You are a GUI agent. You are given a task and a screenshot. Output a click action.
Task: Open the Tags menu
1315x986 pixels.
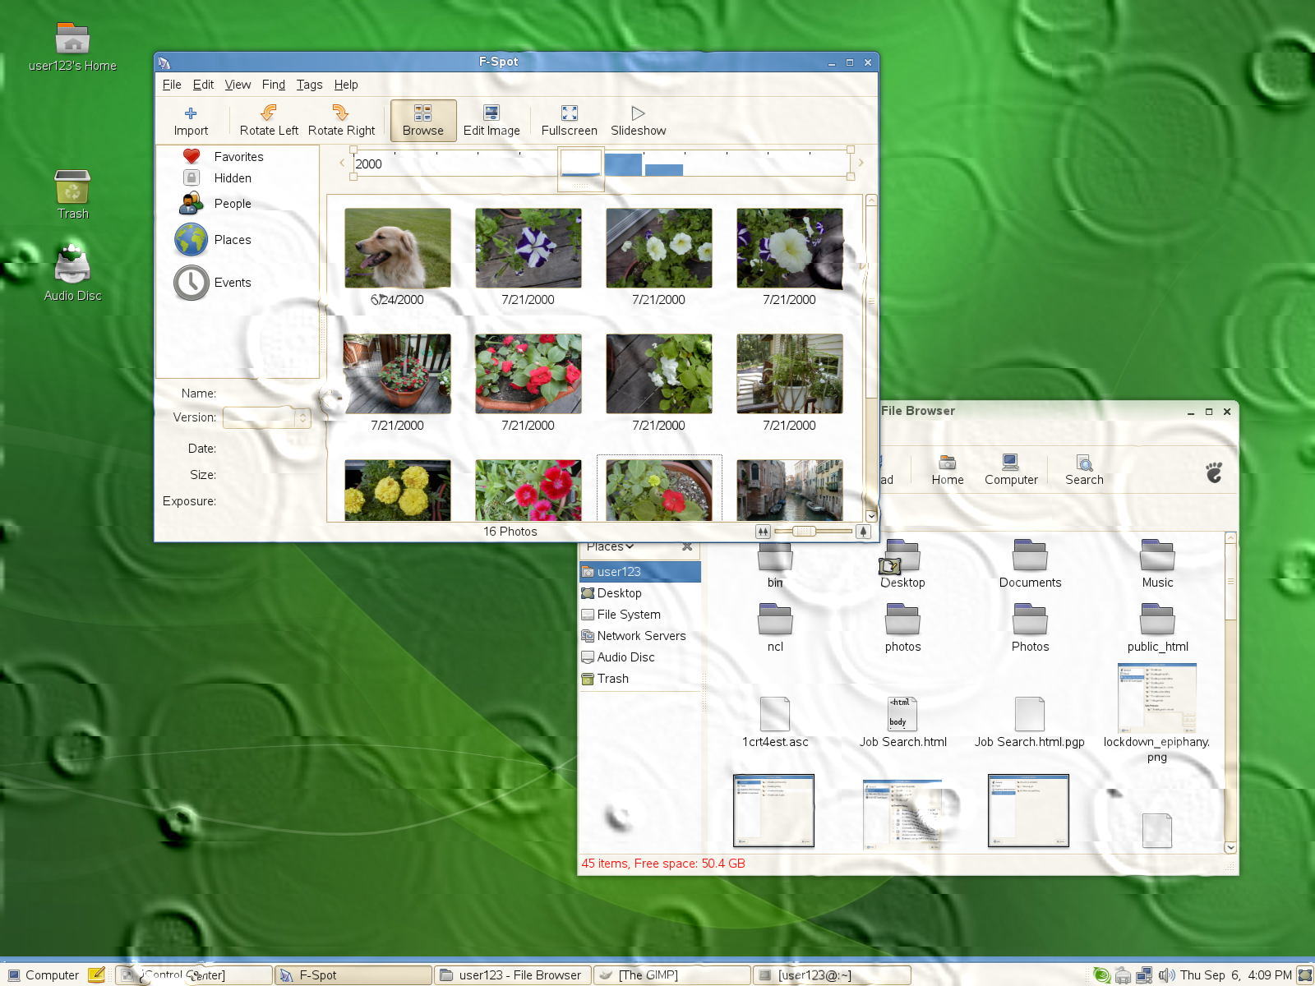click(x=309, y=85)
